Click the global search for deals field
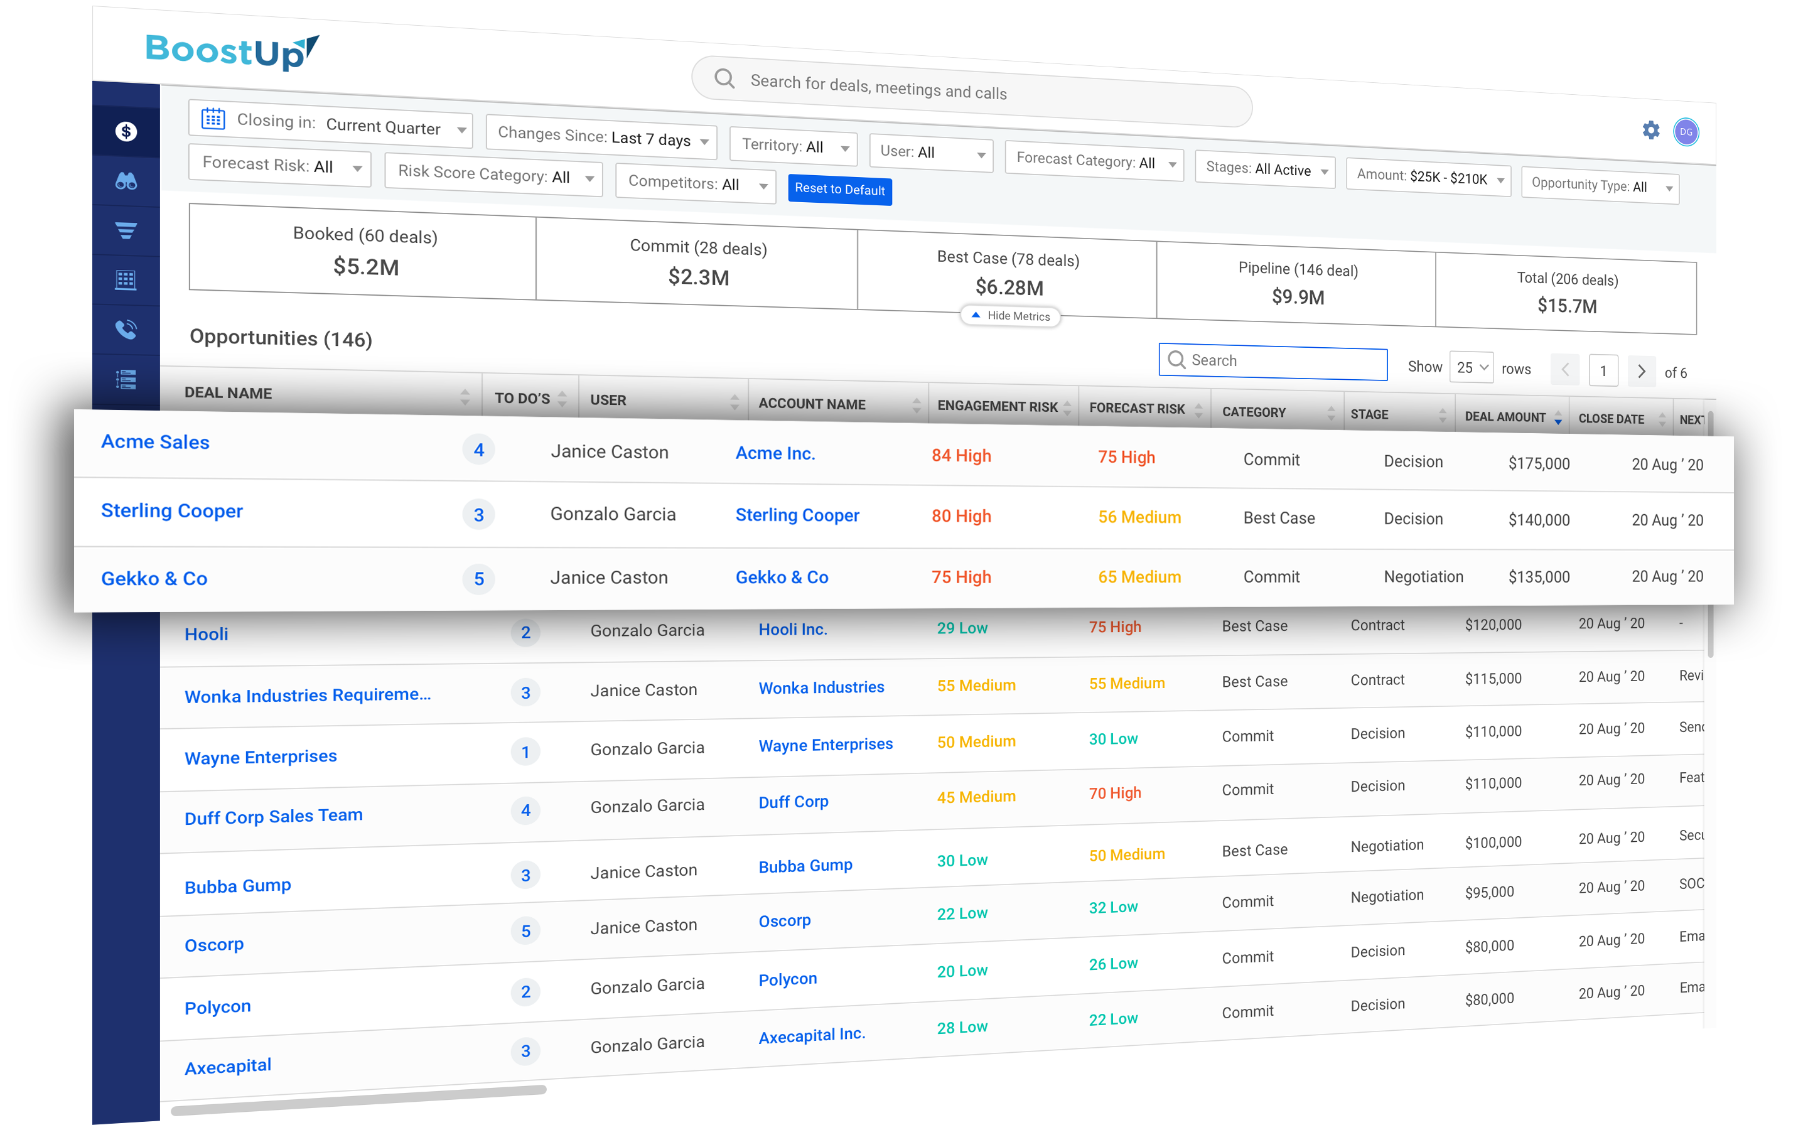Viewport: 1808px width, 1130px height. (971, 91)
